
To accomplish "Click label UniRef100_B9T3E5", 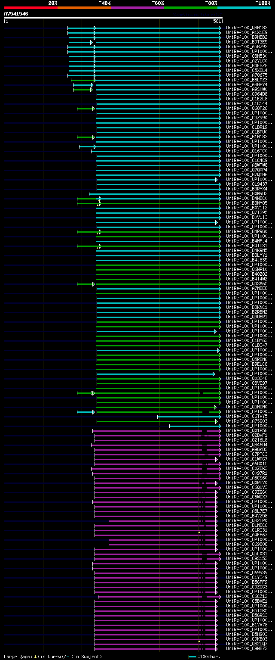I will (x=247, y=42).
